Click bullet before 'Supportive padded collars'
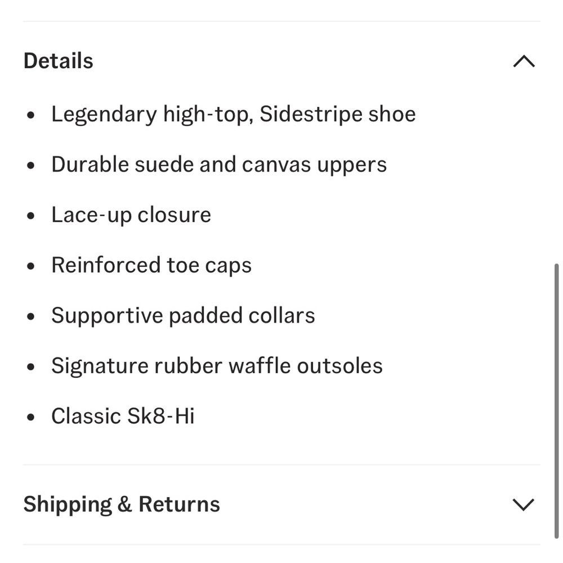This screenshot has height=563, width=563. click(x=32, y=316)
